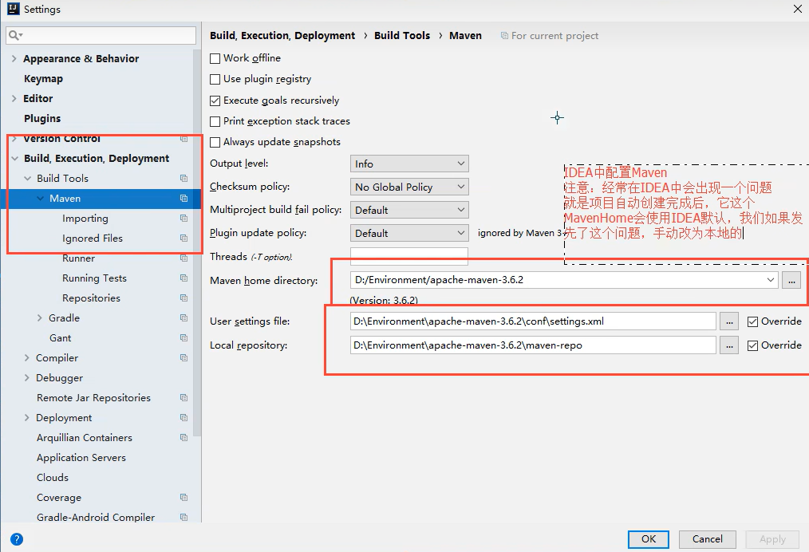Enable the Work offline checkbox

tap(215, 58)
